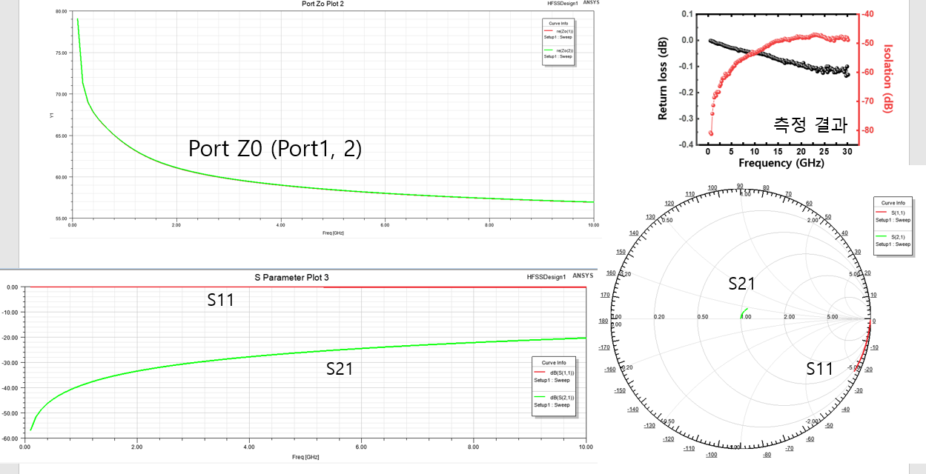This screenshot has height=474, width=926.
Task: Click the "Frequency (GHz)" axis label
Action: pos(775,164)
